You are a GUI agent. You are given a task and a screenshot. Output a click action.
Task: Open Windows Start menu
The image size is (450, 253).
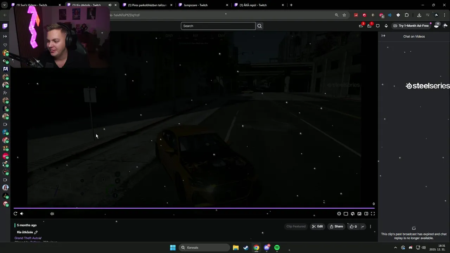[173, 248]
